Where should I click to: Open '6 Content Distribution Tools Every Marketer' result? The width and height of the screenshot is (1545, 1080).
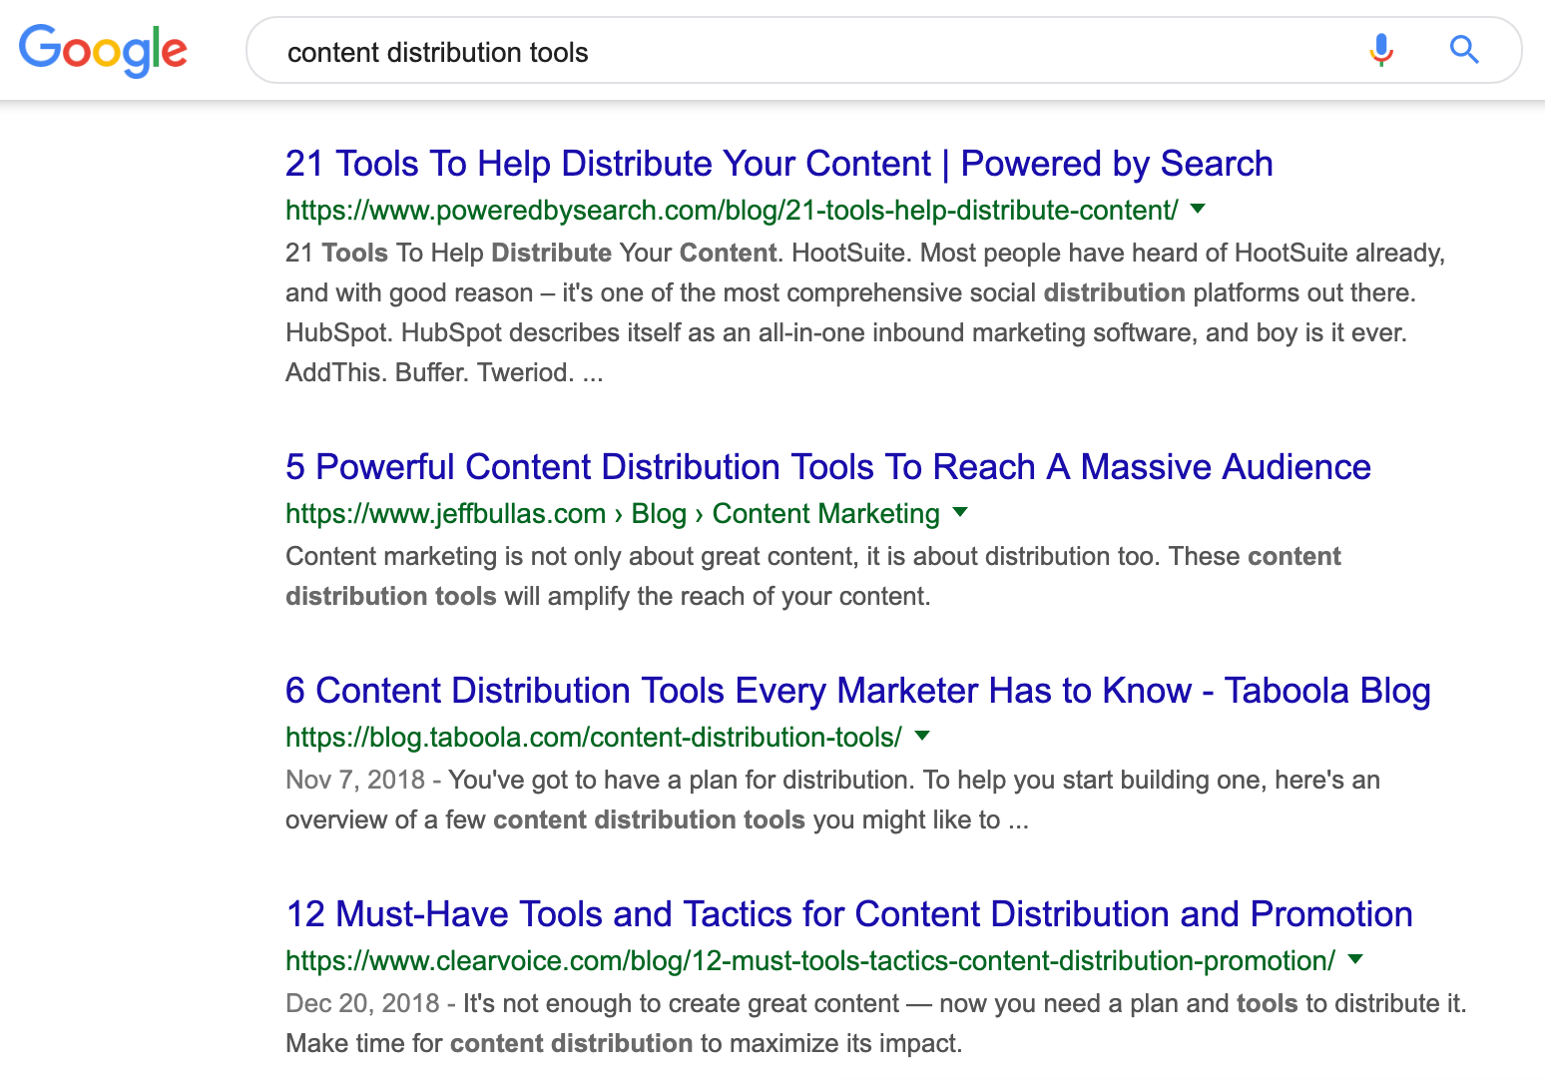pos(857,691)
